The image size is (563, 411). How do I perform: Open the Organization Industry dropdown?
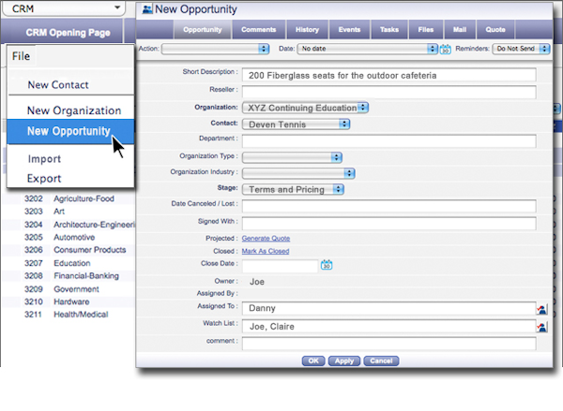[x=297, y=173]
